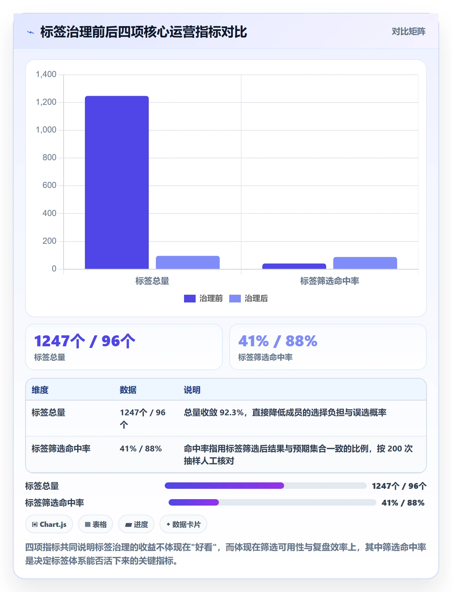
Task: Click the 治理后 bar for 标签总量
Action: 188,262
